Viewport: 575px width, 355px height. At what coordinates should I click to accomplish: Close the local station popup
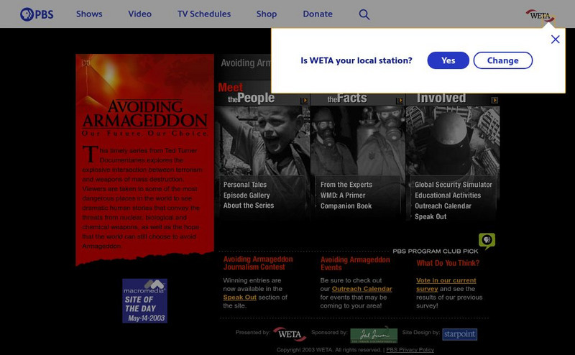tap(555, 40)
